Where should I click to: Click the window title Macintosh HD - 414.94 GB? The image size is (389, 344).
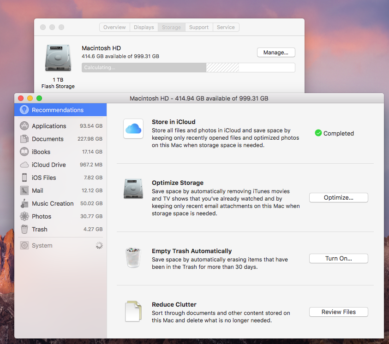[x=199, y=98]
